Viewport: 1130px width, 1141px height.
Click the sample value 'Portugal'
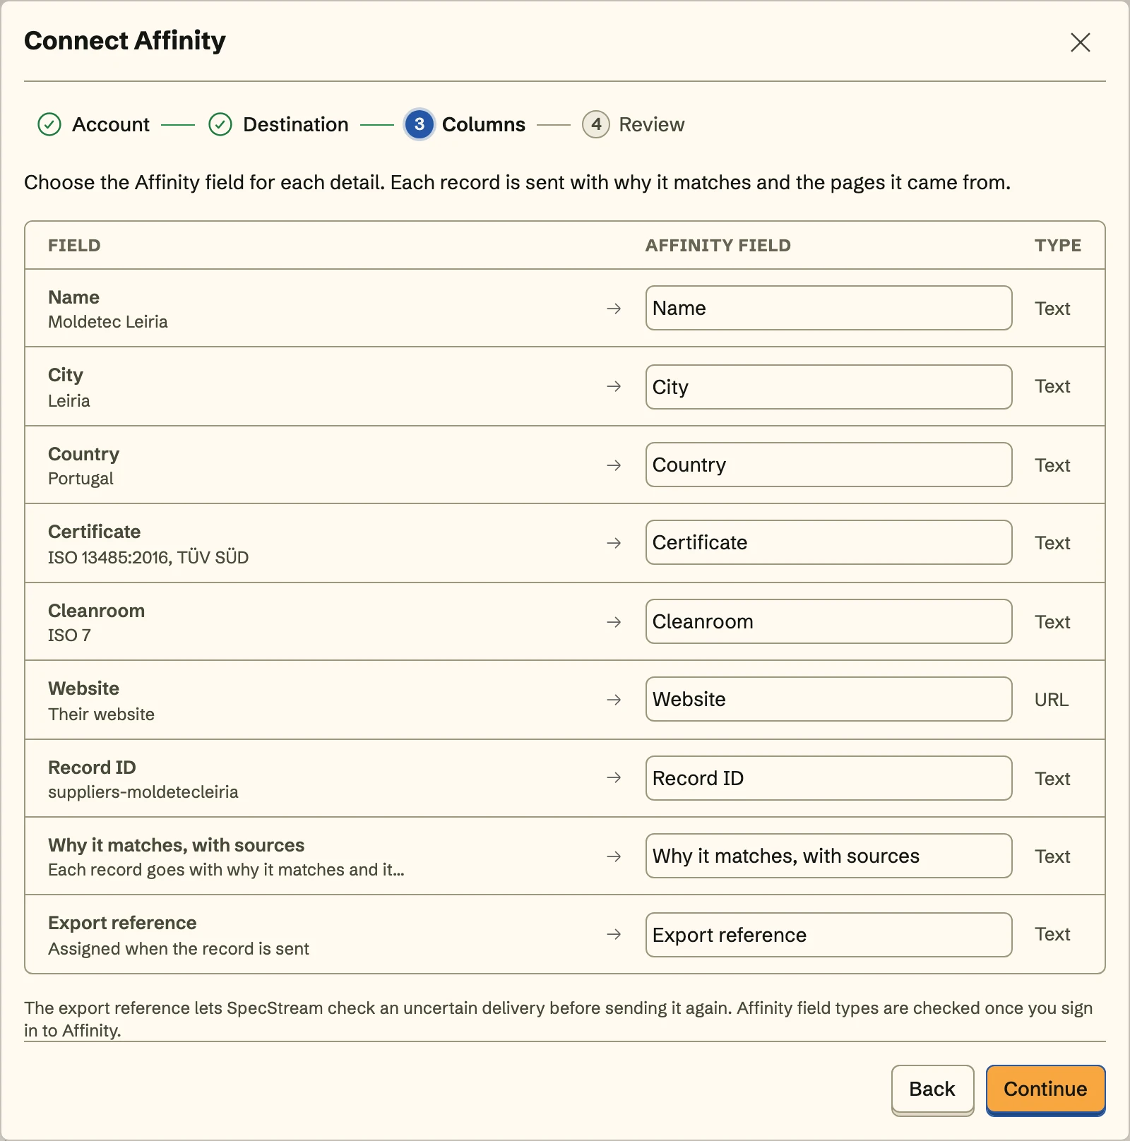pyautogui.click(x=81, y=479)
